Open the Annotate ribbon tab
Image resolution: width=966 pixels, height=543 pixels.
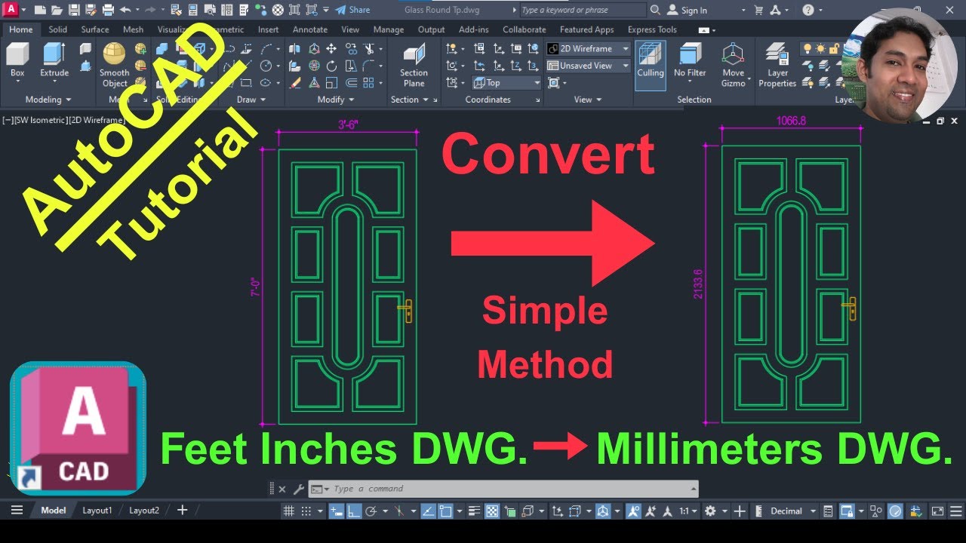pos(310,29)
